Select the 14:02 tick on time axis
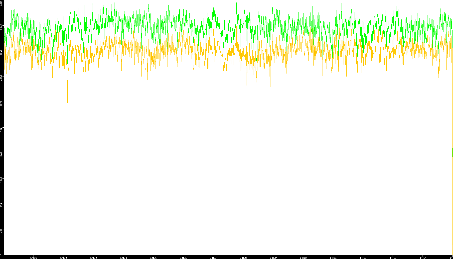This screenshot has height=259, width=453. [63, 258]
